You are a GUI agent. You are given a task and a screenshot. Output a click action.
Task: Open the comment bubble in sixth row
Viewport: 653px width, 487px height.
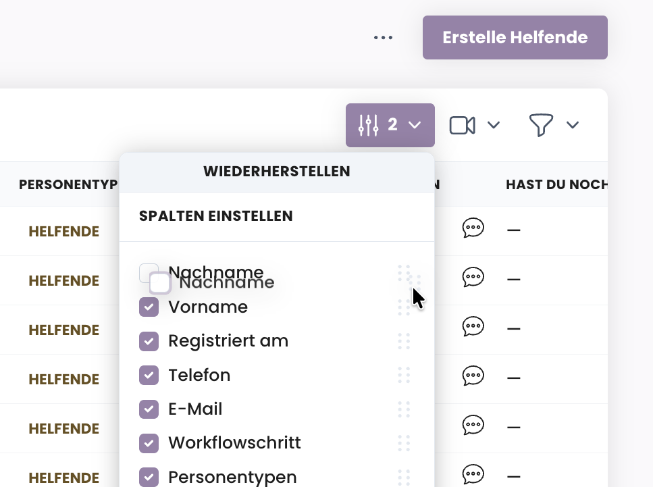pos(473,474)
